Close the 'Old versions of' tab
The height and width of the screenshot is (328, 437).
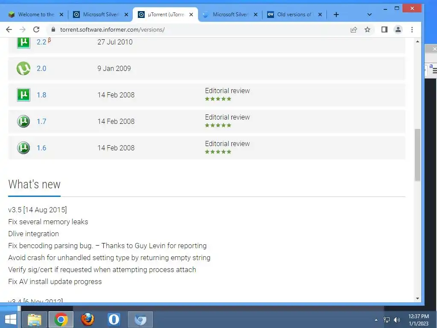[x=320, y=15]
